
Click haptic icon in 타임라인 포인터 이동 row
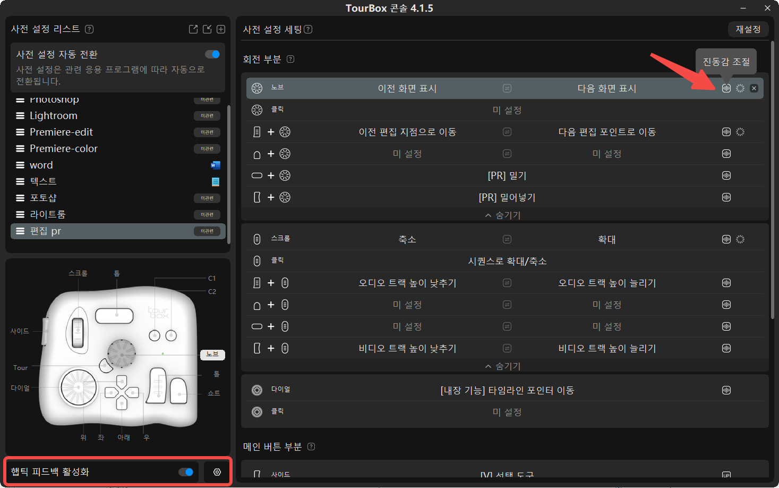(x=726, y=390)
